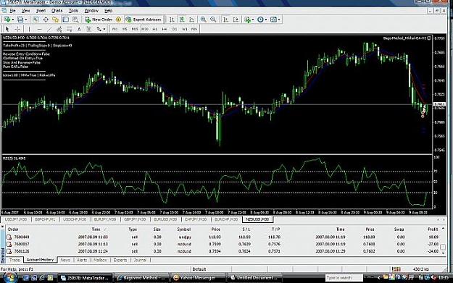Click the Periods clock icon
The image size is (453, 283).
[x=261, y=20]
